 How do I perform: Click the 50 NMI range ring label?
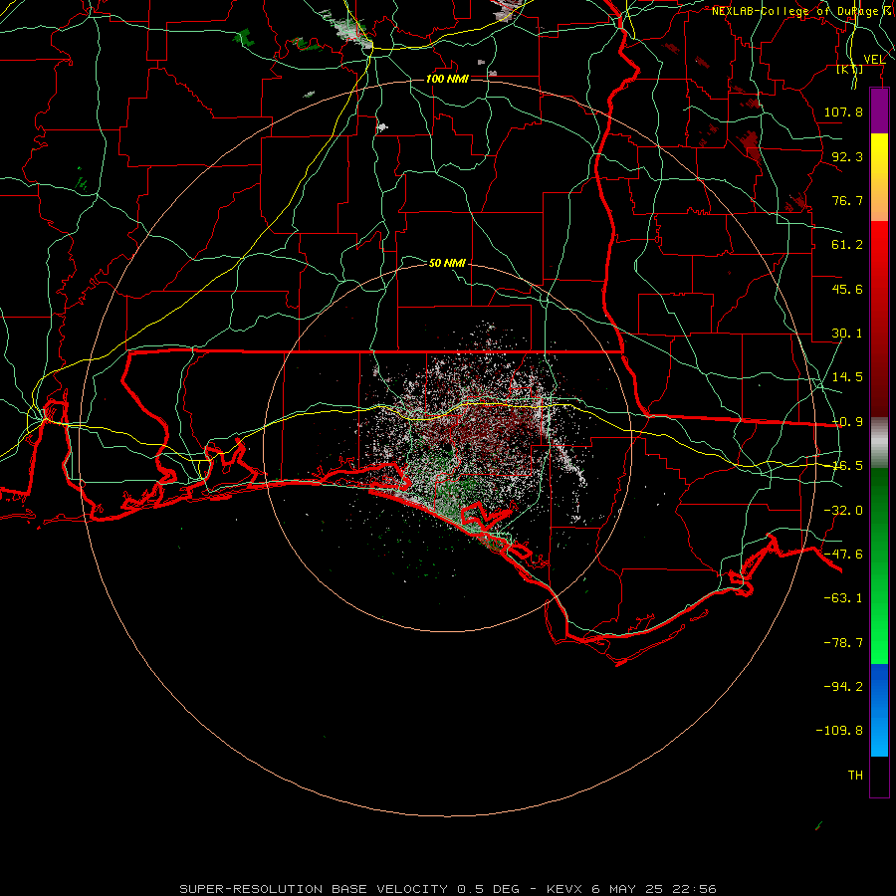447,263
